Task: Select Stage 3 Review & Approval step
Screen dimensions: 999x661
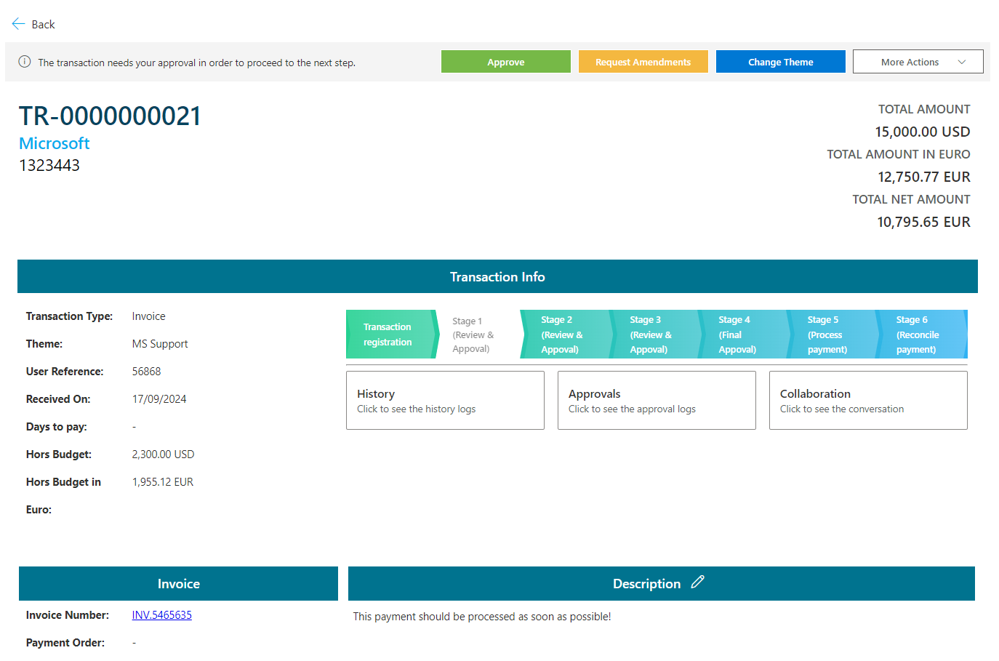Action: click(x=651, y=334)
